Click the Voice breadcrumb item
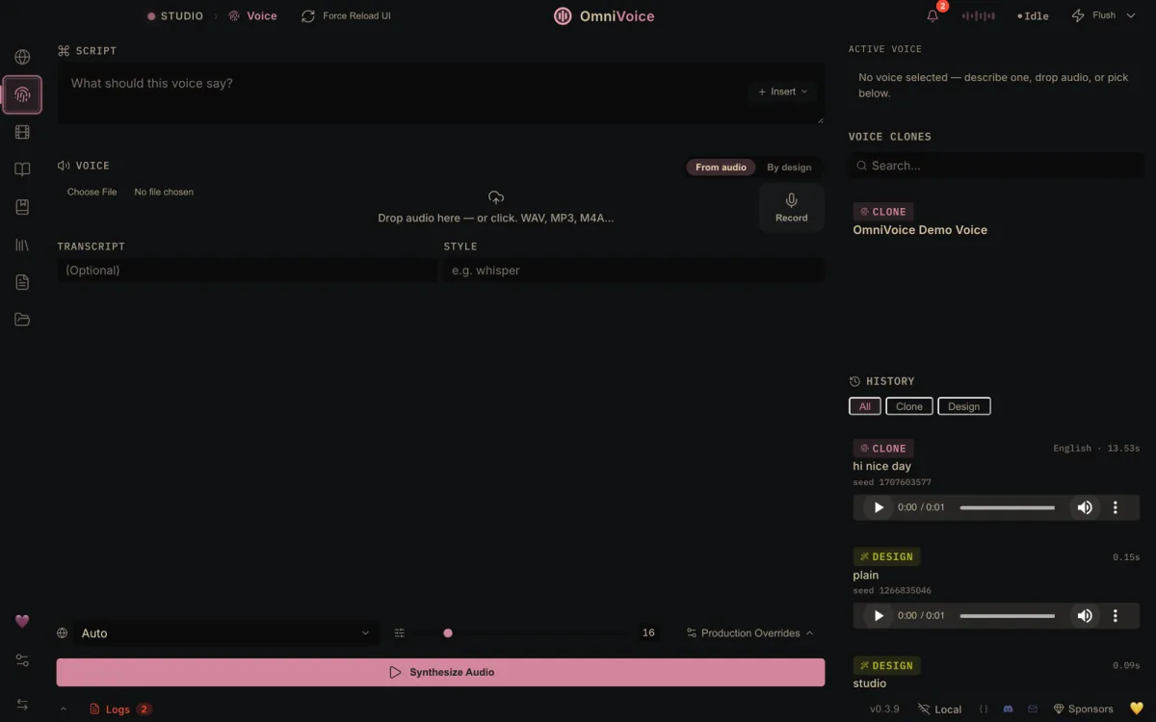The image size is (1156, 722). coord(252,15)
